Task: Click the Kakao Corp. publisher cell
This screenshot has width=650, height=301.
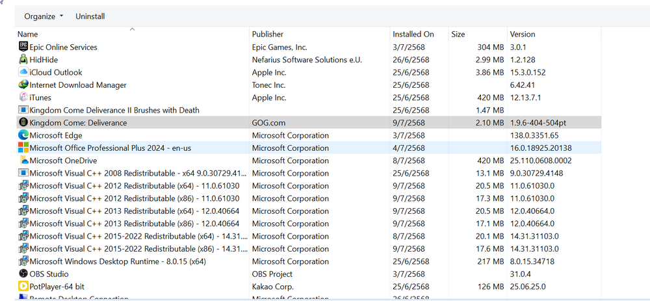Action: tap(273, 287)
